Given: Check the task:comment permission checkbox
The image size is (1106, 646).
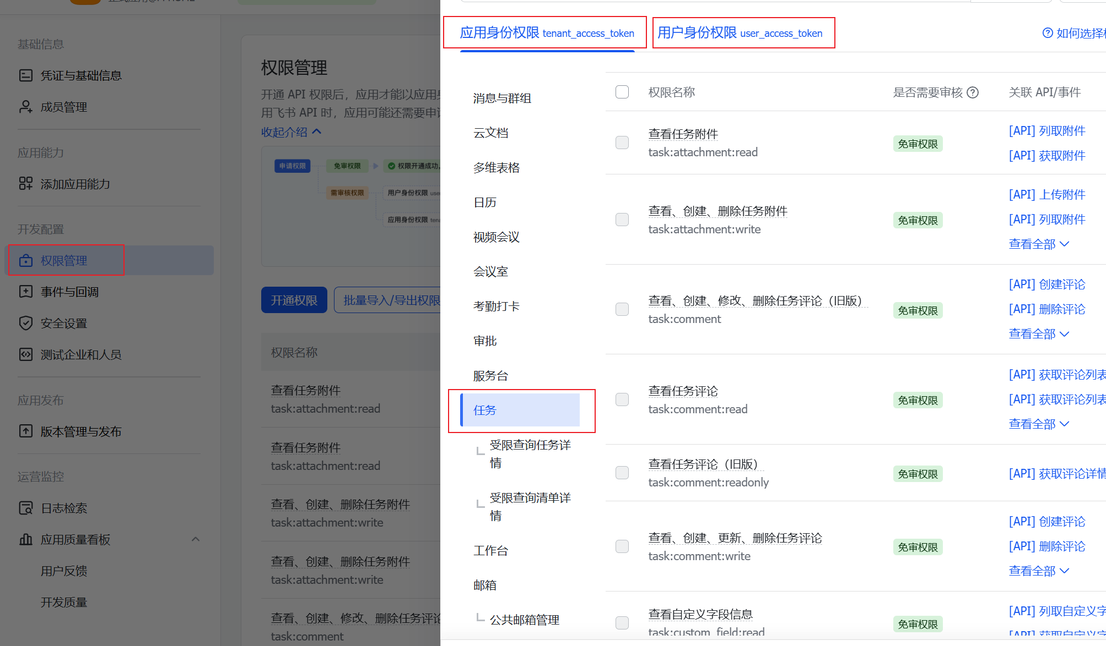Looking at the screenshot, I should pos(622,309).
